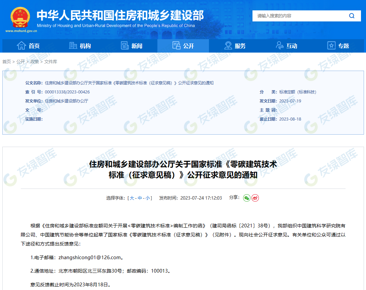
Task: Click the 文号 field label
Action: tap(34, 110)
